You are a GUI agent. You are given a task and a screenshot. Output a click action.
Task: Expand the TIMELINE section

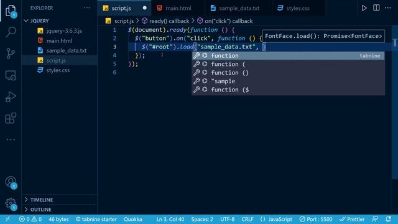[60, 200]
